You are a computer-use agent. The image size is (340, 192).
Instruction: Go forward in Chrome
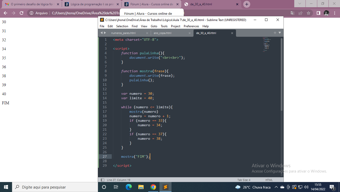coord(13,13)
